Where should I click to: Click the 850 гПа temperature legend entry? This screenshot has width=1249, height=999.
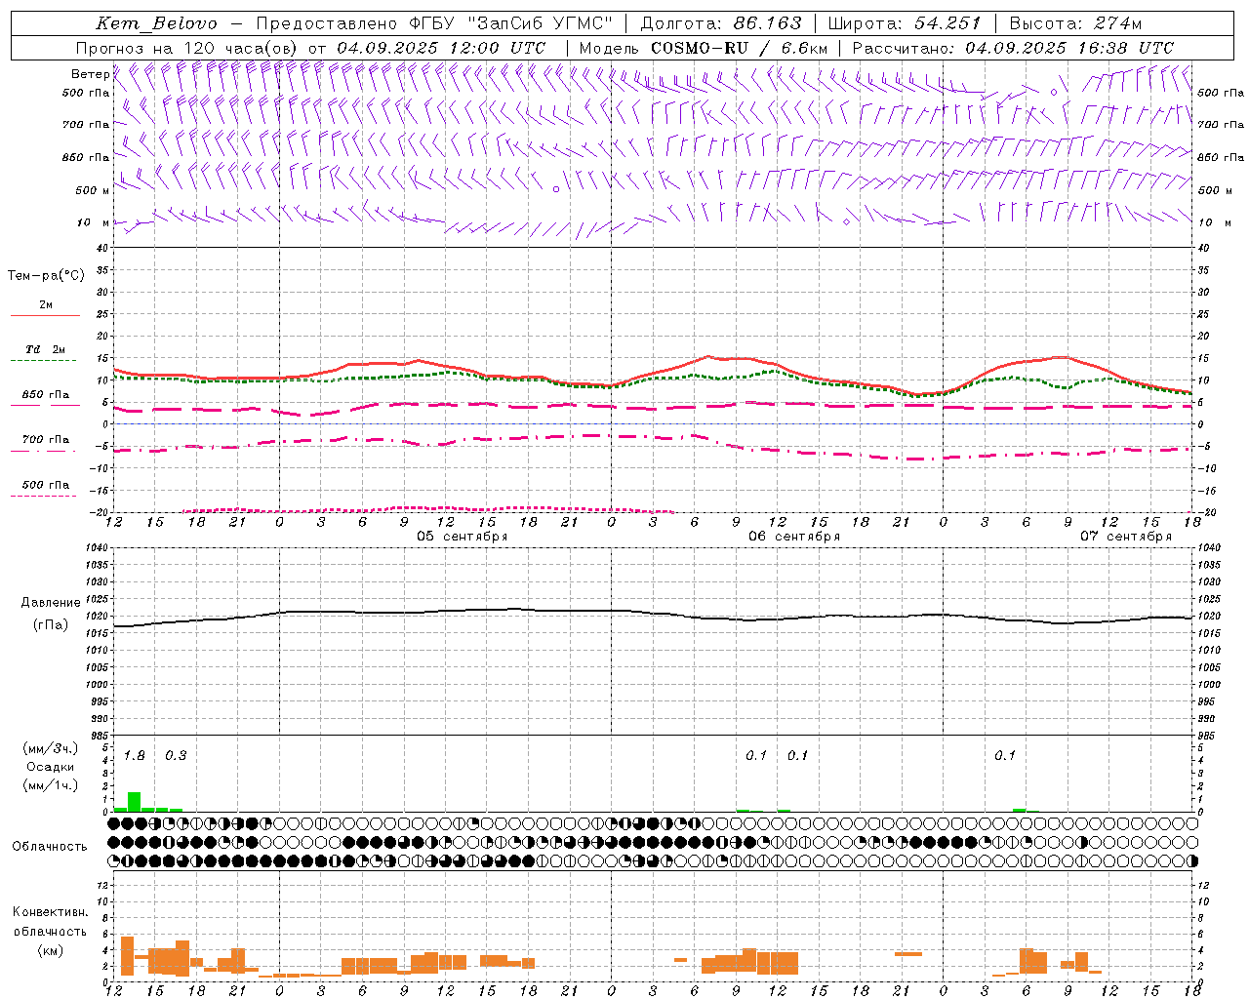coord(46,395)
